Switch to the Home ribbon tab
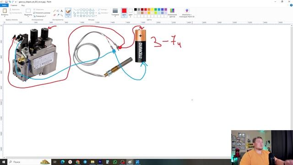The height and width of the screenshot is (165, 293). (x=14, y=5)
